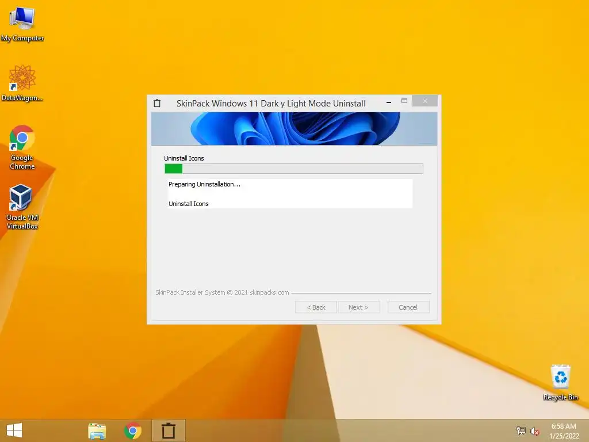The image size is (589, 442).
Task: Open File Explorer from the taskbar
Action: 97,430
